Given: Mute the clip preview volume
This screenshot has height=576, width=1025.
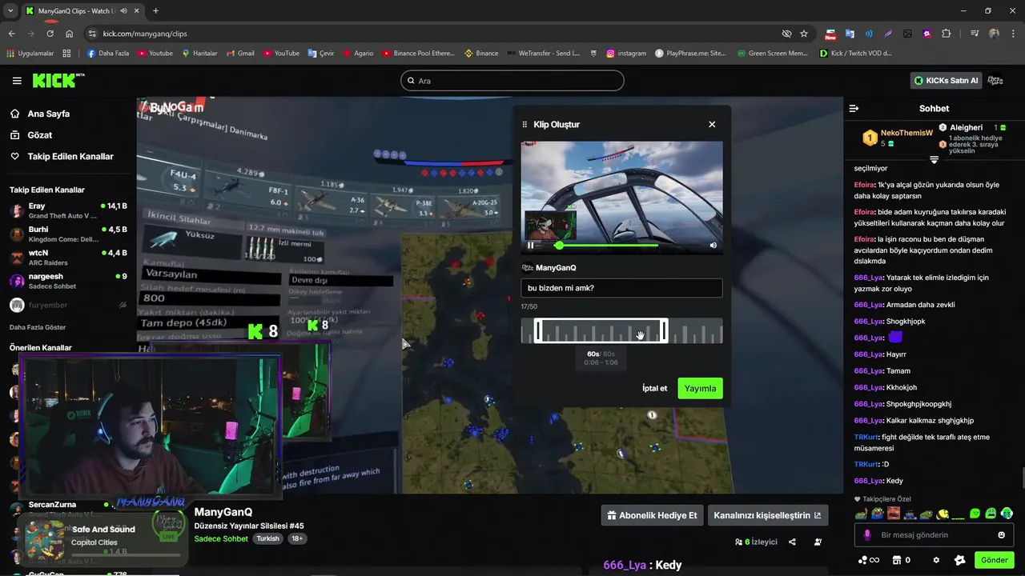Looking at the screenshot, I should tap(713, 246).
